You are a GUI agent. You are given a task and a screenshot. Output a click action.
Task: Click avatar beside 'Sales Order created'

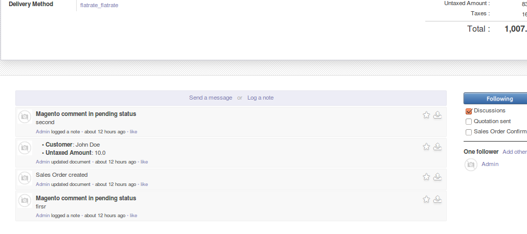(x=25, y=178)
